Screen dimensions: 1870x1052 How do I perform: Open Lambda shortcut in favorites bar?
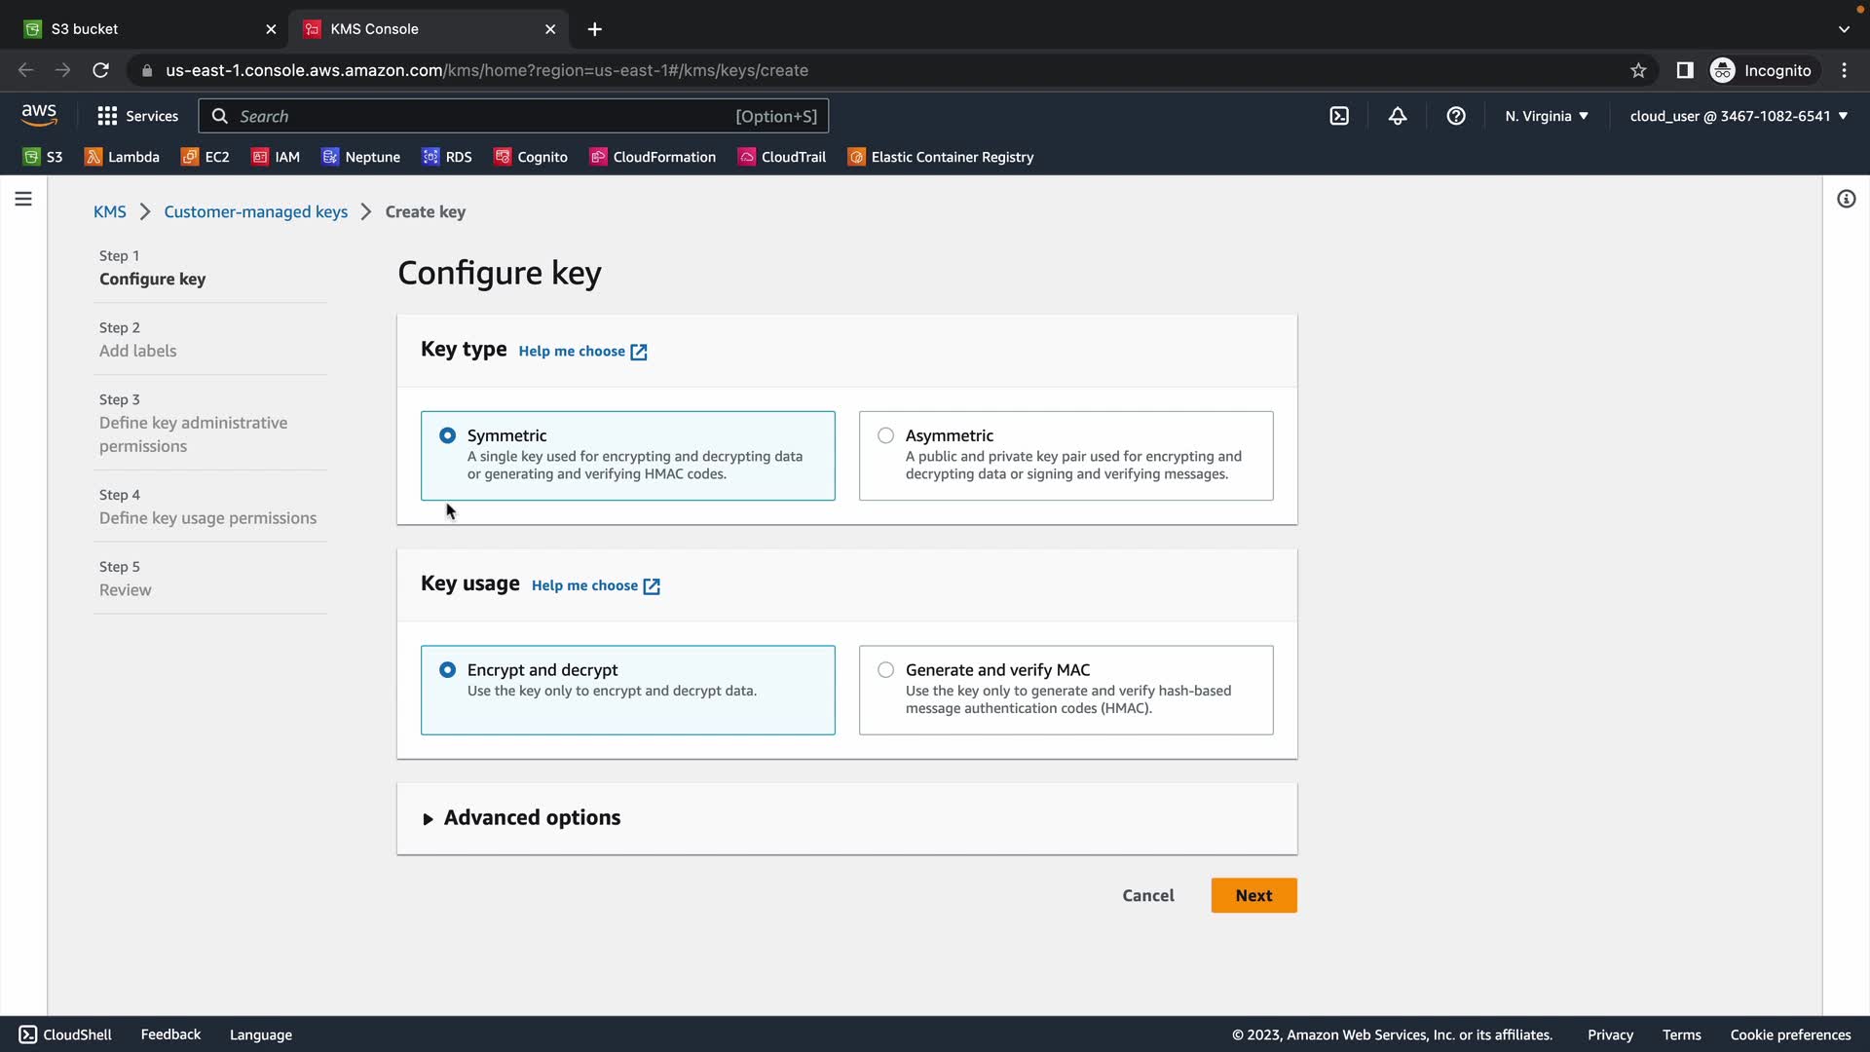coord(122,157)
